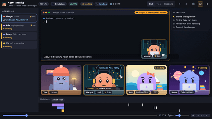Image resolution: width=212 pixels, height=119 pixels.
Task: Click the waiting on Ada, Remy +1 link in the sidebar
Action: click(16, 20)
